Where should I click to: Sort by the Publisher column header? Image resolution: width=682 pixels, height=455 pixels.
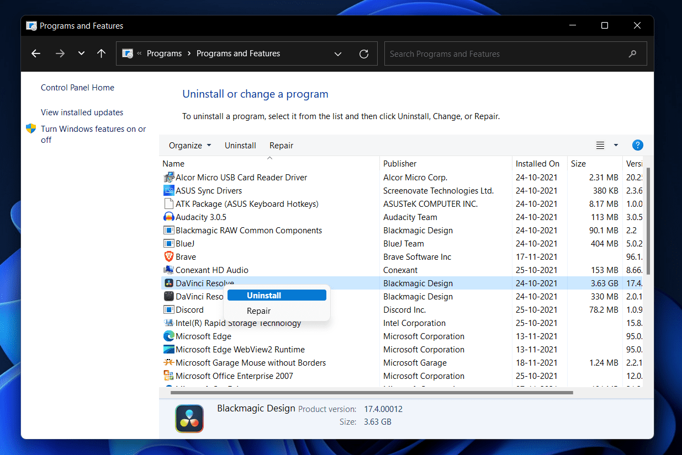point(446,164)
